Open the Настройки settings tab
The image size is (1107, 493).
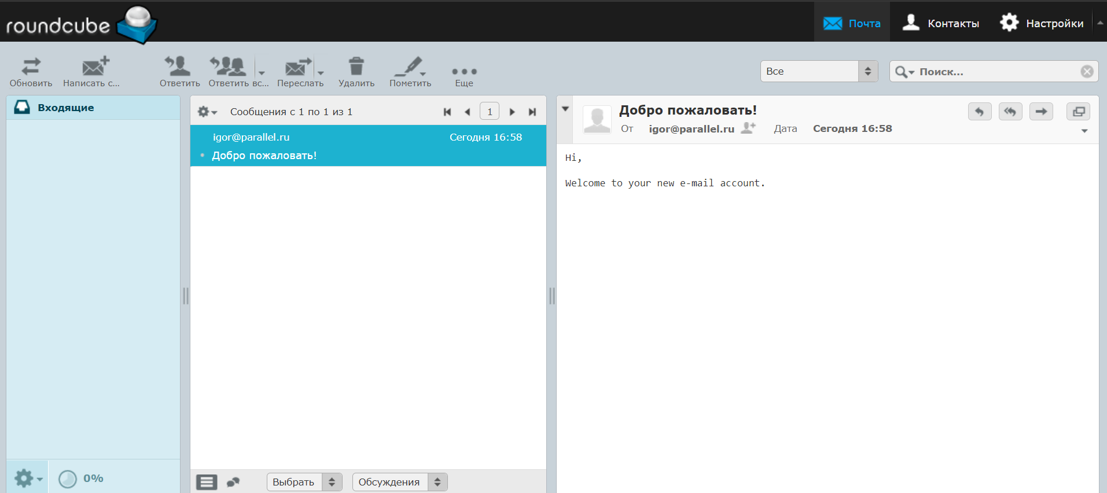1042,23
